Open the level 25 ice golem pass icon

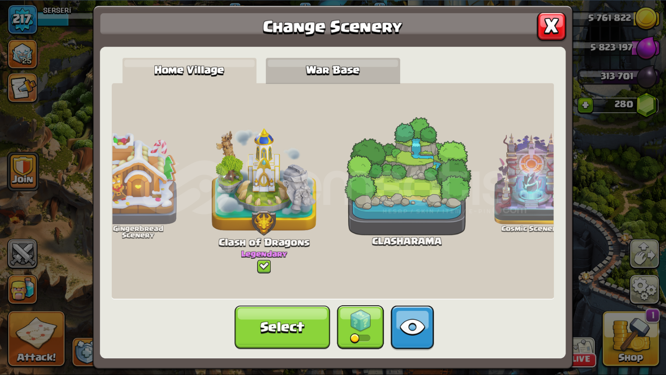(x=23, y=54)
